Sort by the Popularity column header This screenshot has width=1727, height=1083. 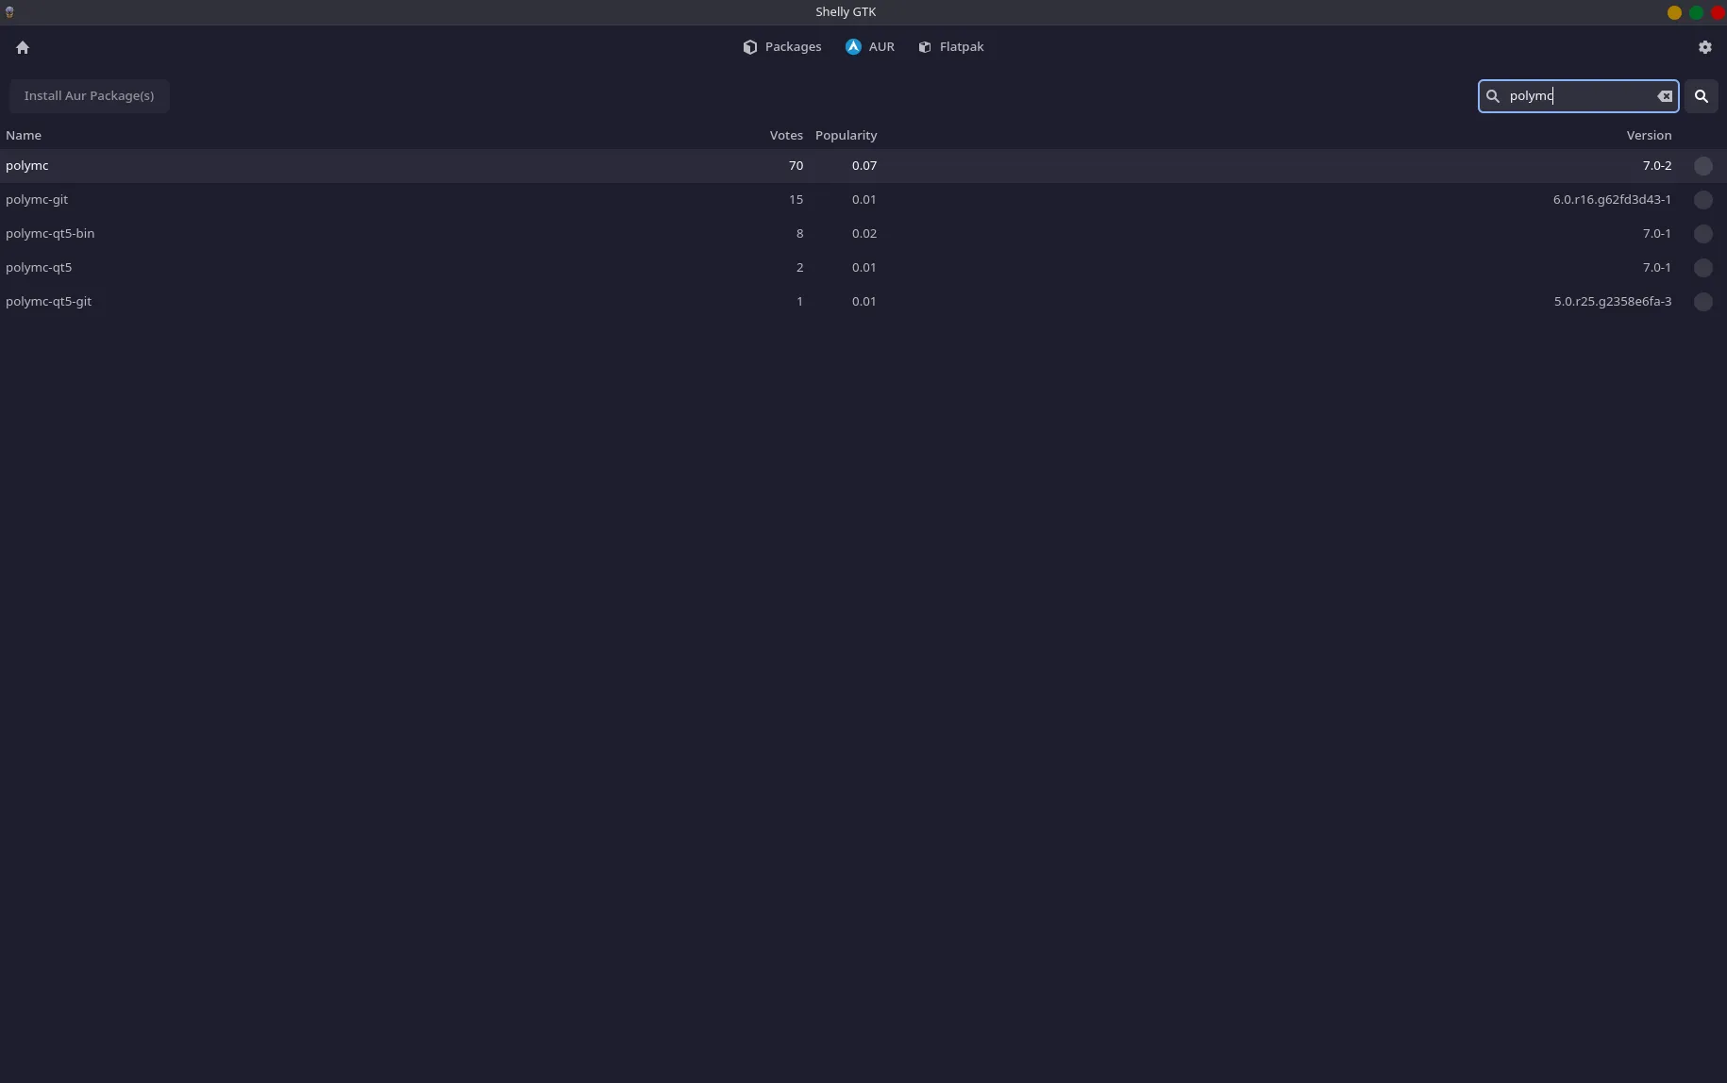coord(846,136)
